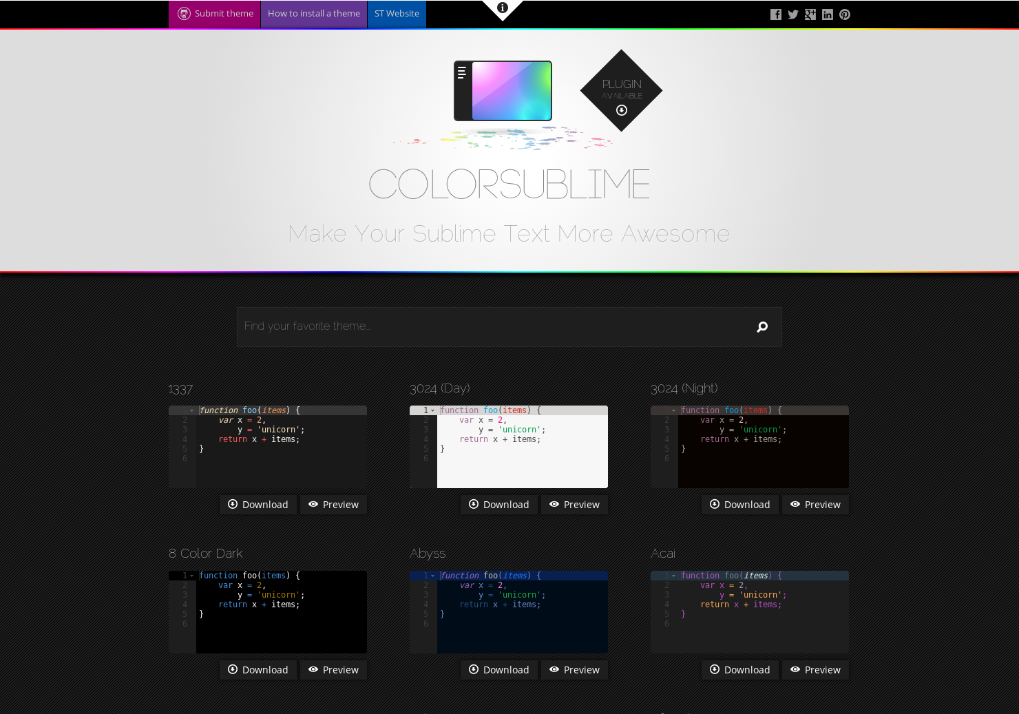Viewport: 1019px width, 714px height.
Task: Click the Octocat icon on Submit theme
Action: [184, 13]
